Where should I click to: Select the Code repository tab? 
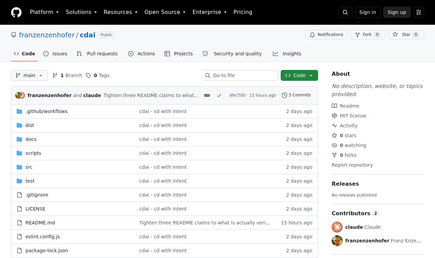coord(24,54)
